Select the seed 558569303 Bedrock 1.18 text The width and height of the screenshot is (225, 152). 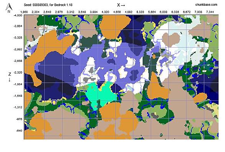coord(48,5)
